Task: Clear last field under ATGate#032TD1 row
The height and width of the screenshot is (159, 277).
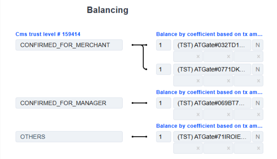Action: pos(258,57)
